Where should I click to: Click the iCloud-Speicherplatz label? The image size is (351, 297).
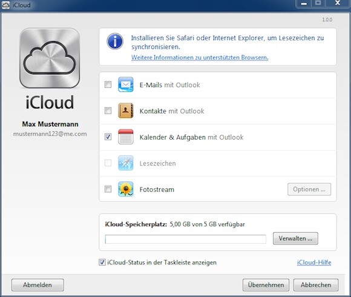(136, 224)
